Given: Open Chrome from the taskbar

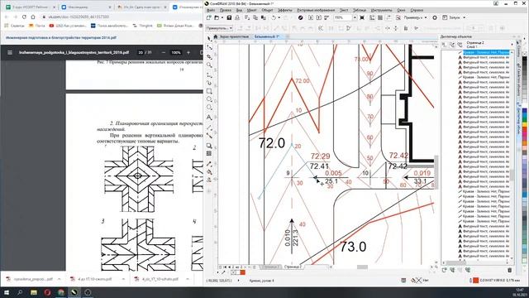Looking at the screenshot, I should [x=60, y=292].
